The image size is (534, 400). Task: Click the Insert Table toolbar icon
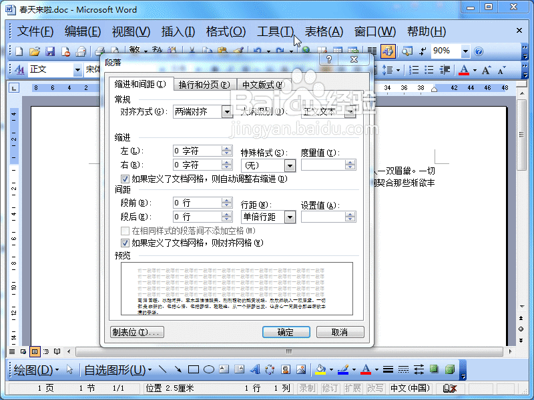coord(336,50)
